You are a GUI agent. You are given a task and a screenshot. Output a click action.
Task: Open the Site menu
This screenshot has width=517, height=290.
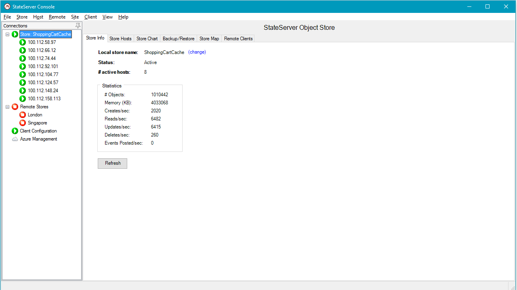(75, 17)
